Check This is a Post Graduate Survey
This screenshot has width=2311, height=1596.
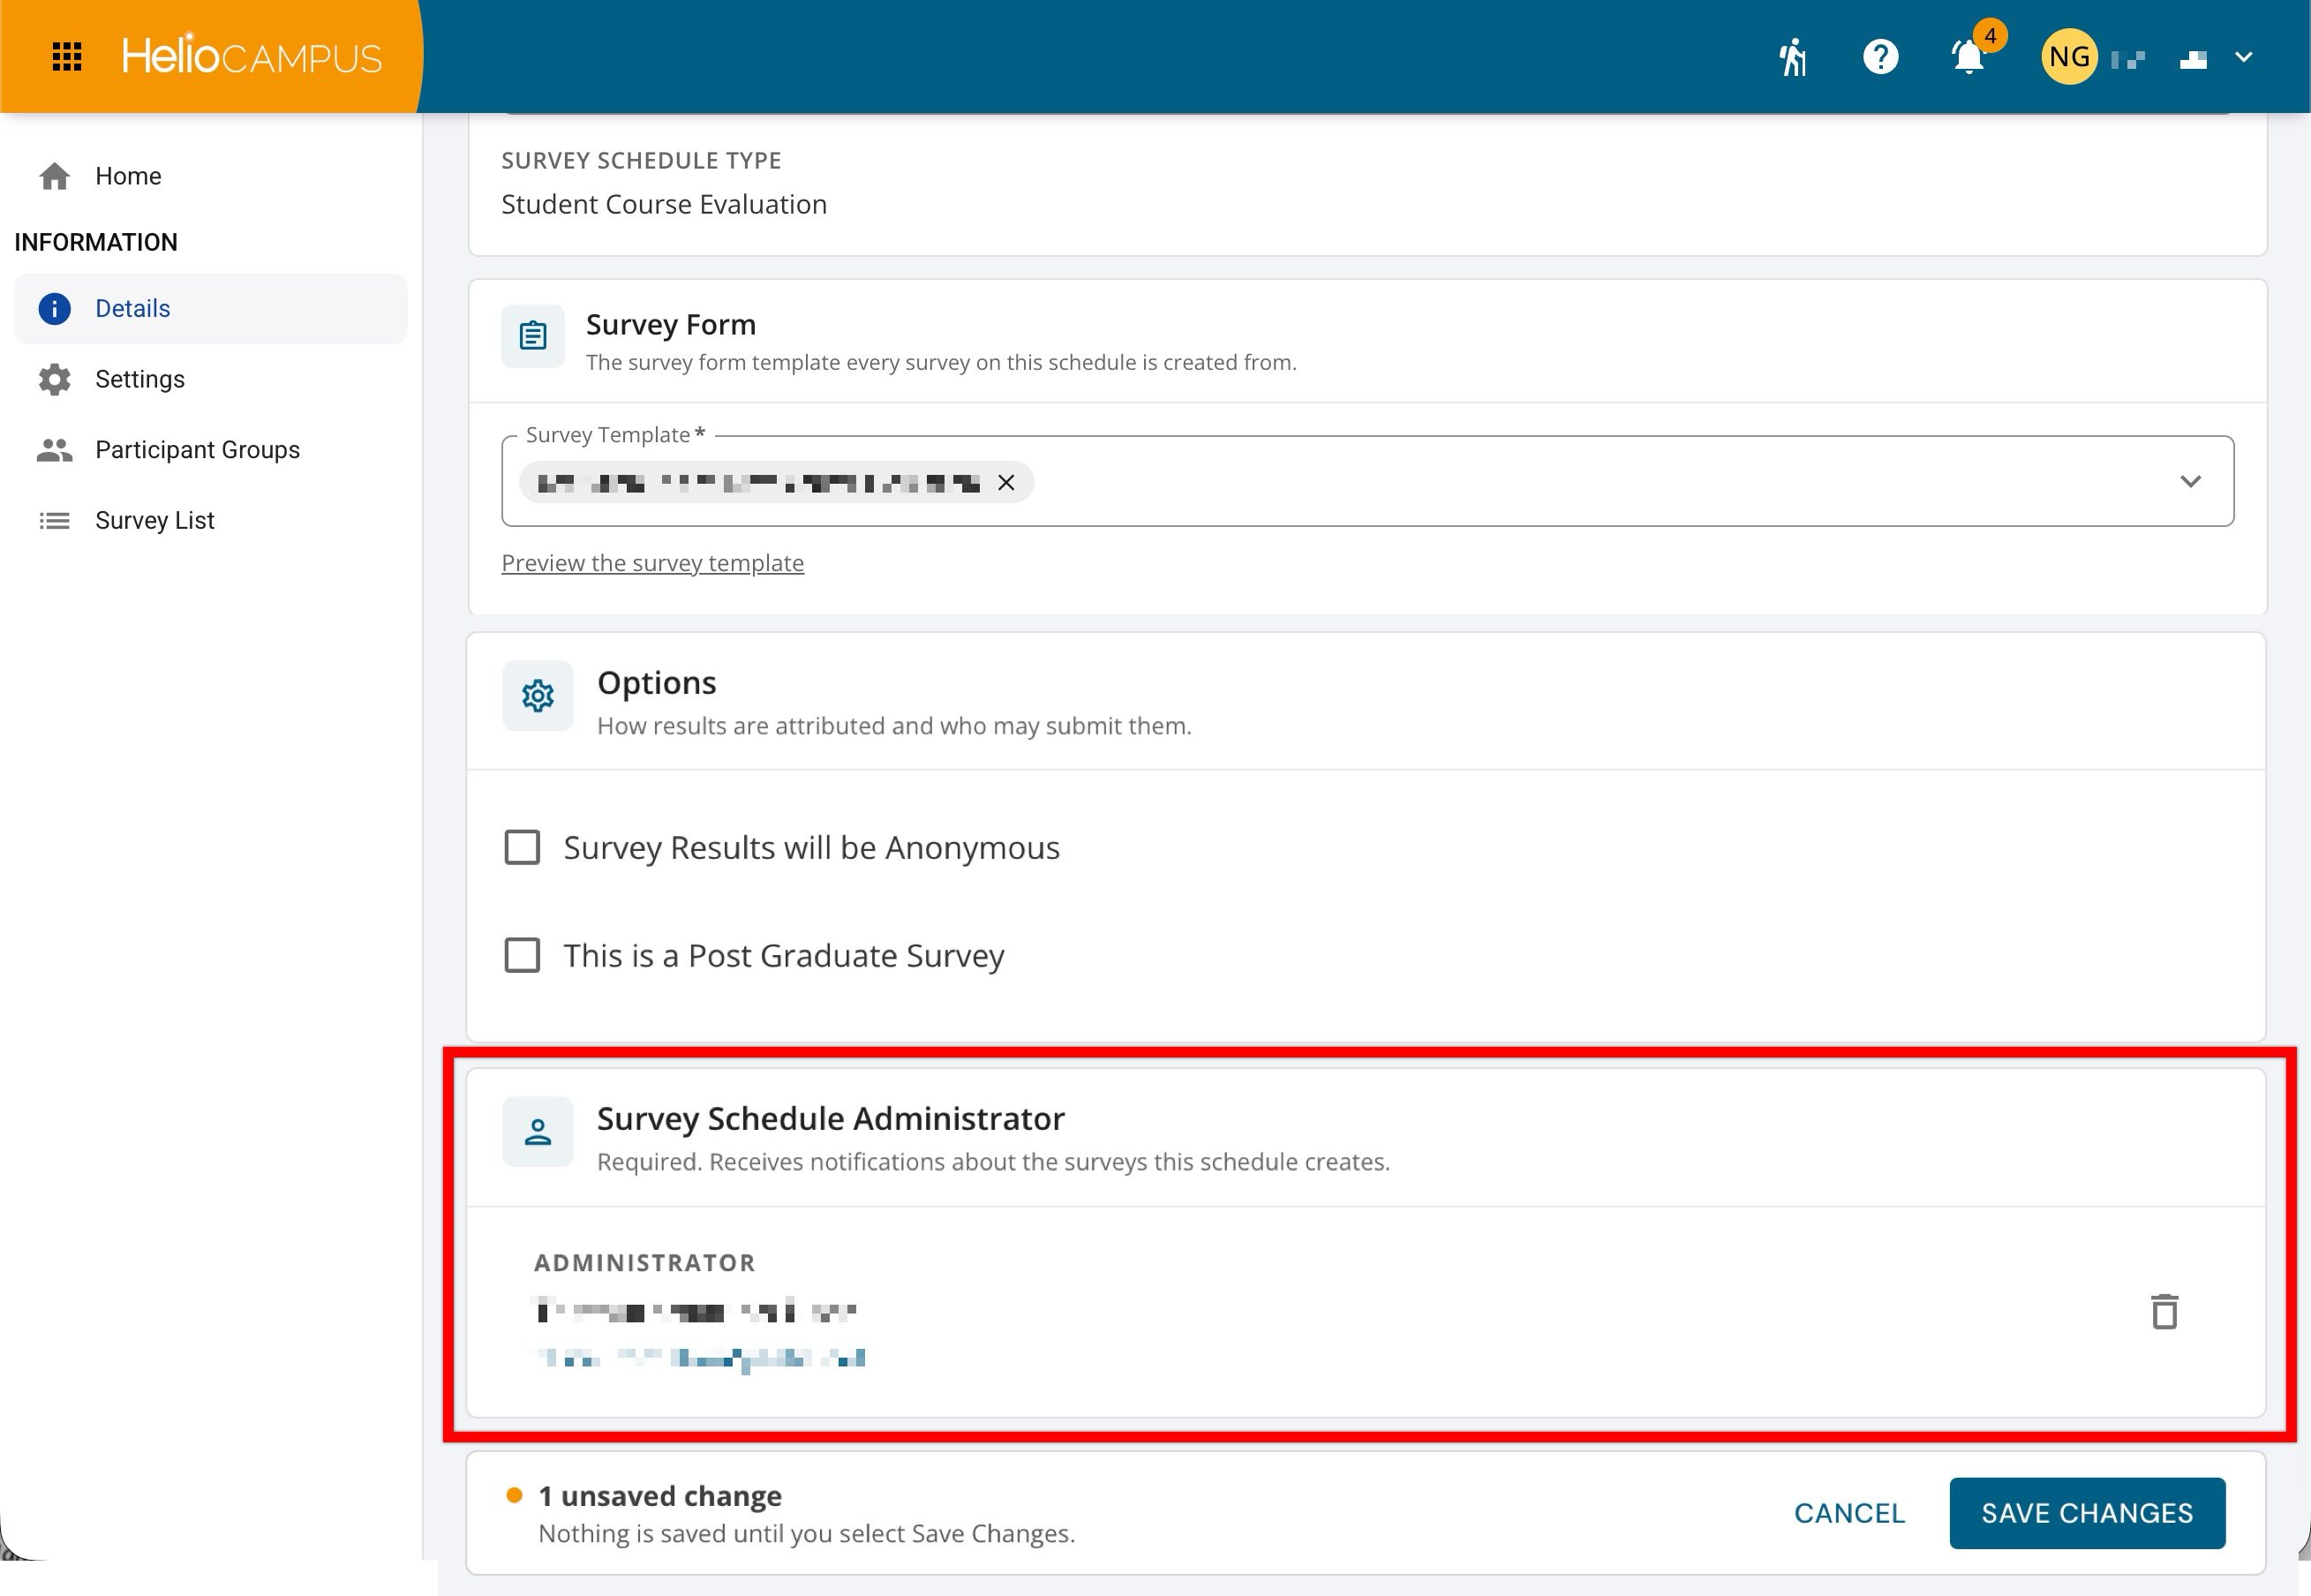522,955
